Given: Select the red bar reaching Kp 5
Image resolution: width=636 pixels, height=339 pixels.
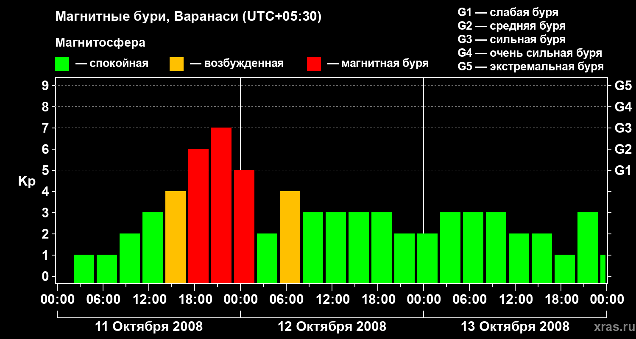Looking at the screenshot, I should point(244,227).
